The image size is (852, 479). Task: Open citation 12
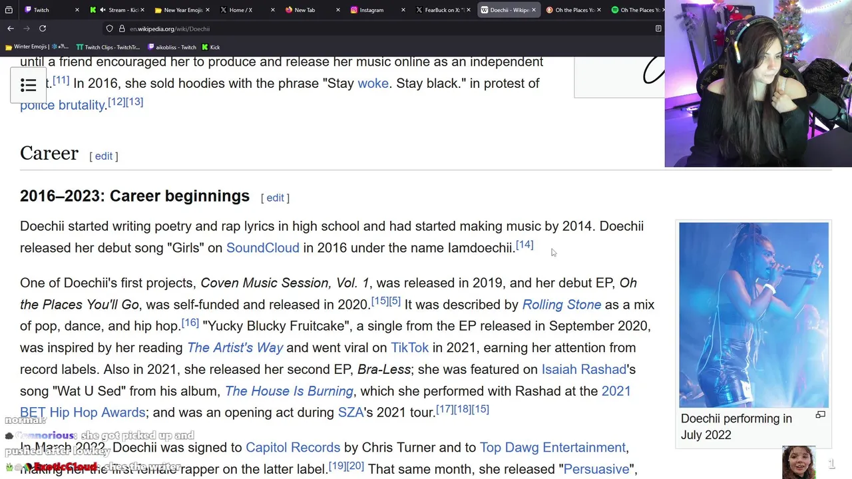116,102
